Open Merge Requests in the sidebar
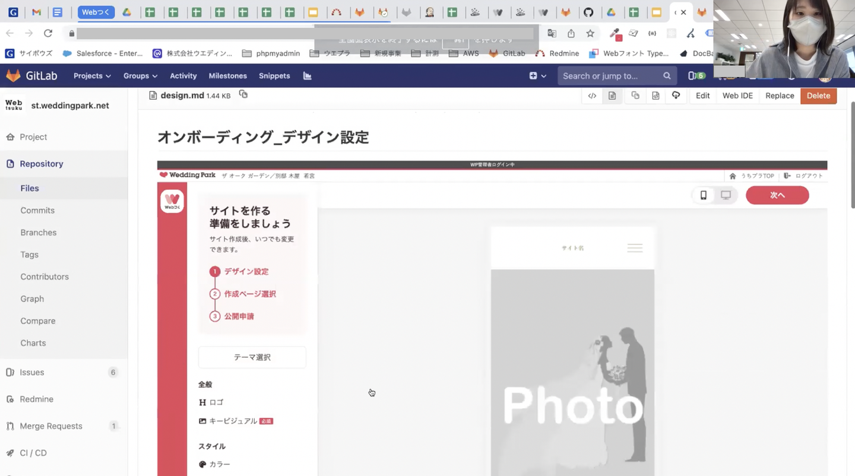This screenshot has height=476, width=855. (x=51, y=426)
